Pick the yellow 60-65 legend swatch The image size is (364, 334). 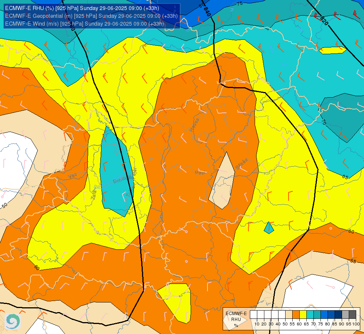point(303,315)
